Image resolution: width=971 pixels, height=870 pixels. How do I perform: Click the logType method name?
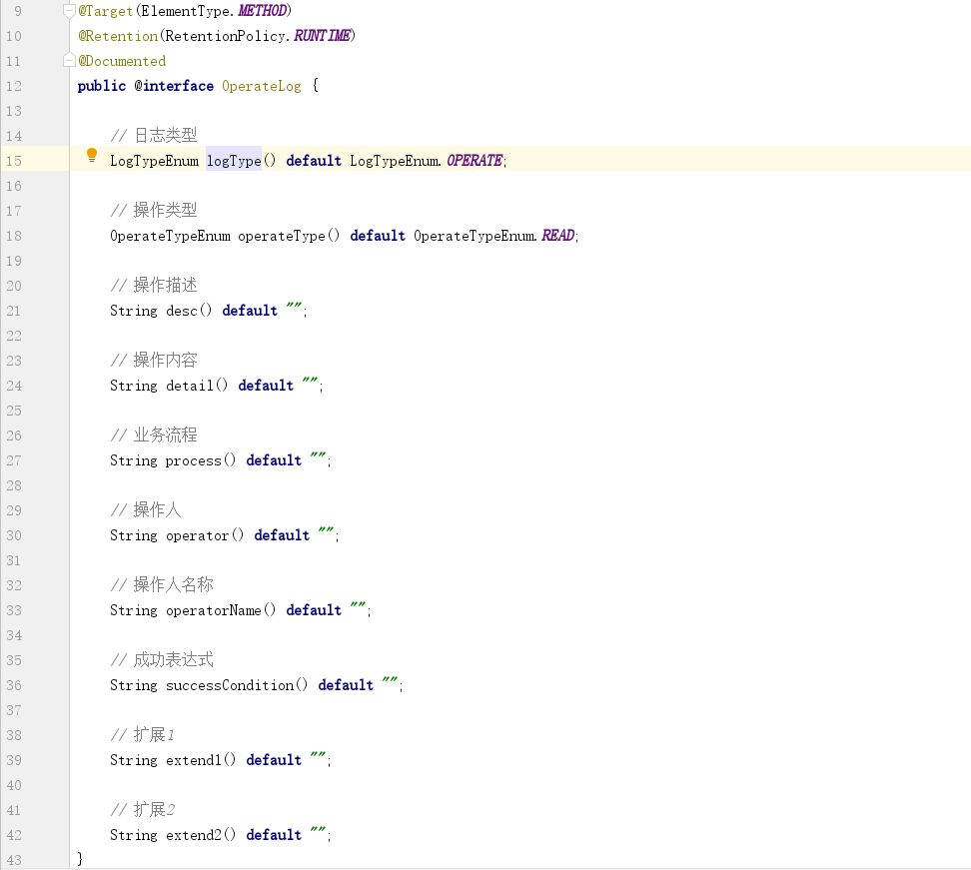coord(234,161)
